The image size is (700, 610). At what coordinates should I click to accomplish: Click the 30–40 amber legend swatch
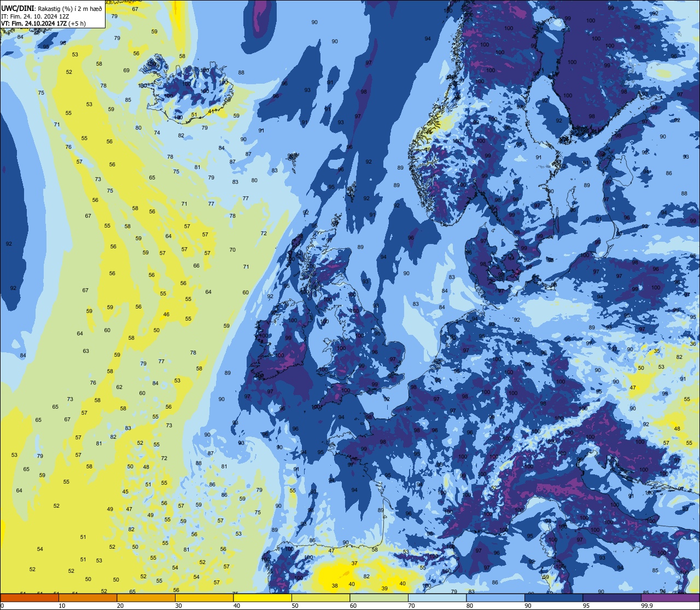[204, 597]
